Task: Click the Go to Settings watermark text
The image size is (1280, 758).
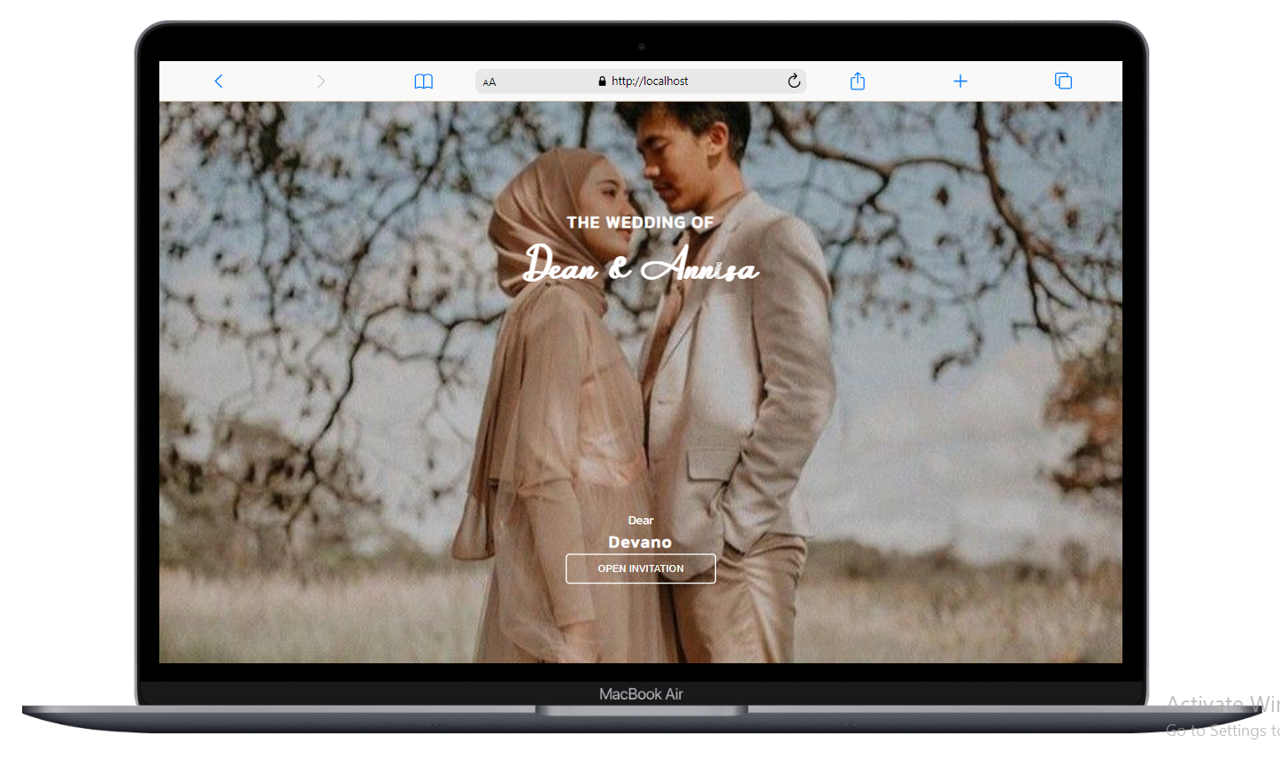Action: point(1222,731)
